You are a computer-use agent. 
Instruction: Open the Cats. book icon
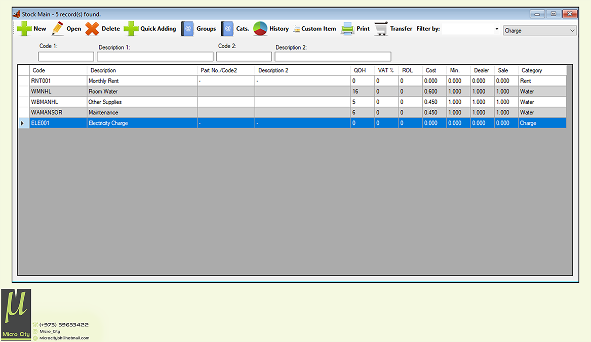click(227, 29)
